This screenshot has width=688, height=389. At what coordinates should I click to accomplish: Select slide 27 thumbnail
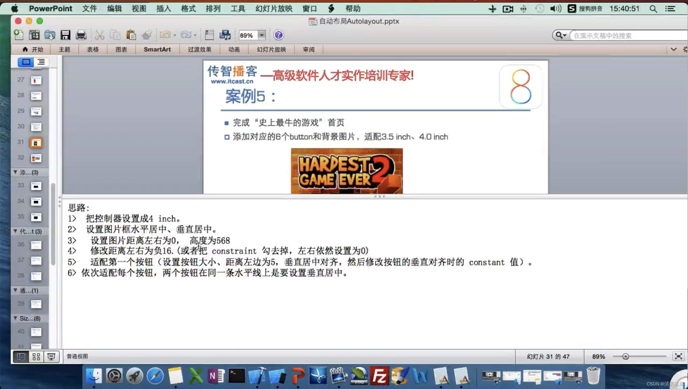tap(36, 80)
